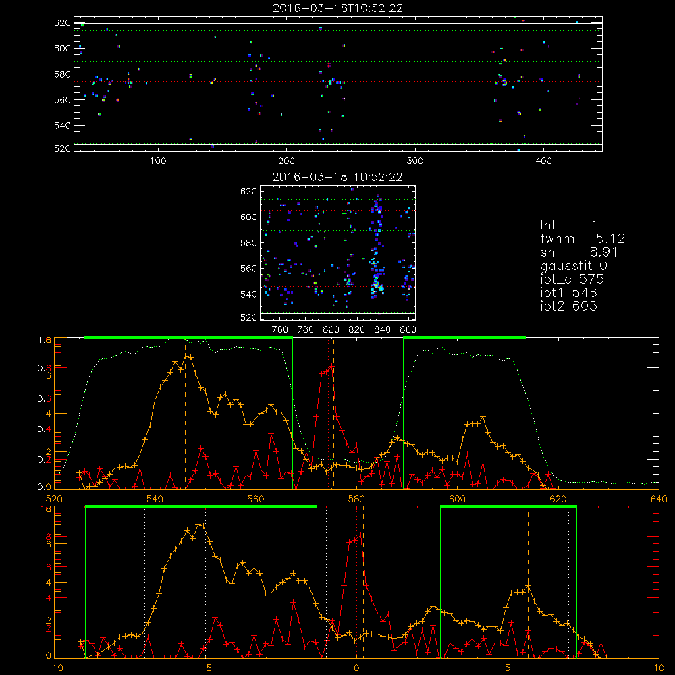Click x-axis label 520 under the third plot
This screenshot has width=675, height=675.
point(54,500)
